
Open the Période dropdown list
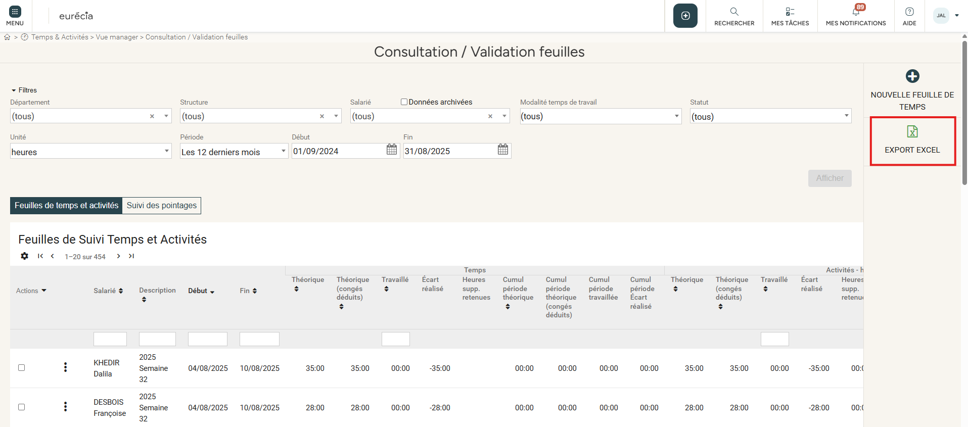(x=234, y=152)
